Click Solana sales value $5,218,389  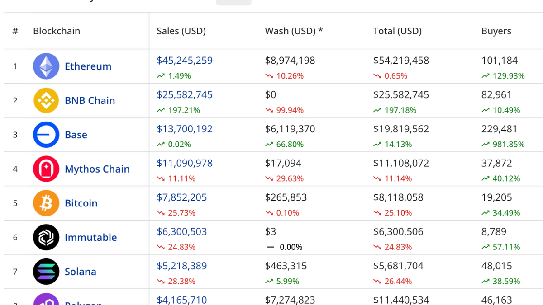coord(182,266)
